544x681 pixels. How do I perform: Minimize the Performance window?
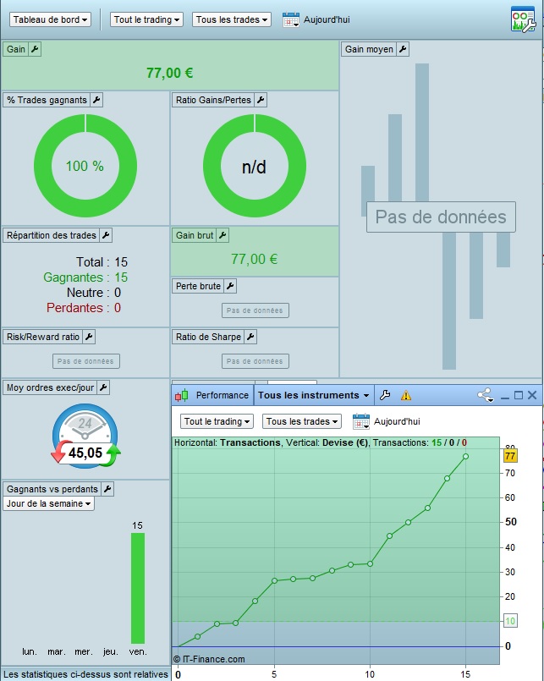point(504,396)
